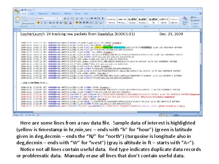Save the document from Quick Access toolbar
Viewport: 219px width, 164px height.
pos(22,10)
